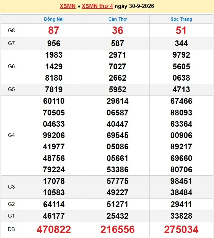Open the Sóc Trăng province link
Image resolution: width=214 pixels, height=238 pixels.
coord(181,19)
